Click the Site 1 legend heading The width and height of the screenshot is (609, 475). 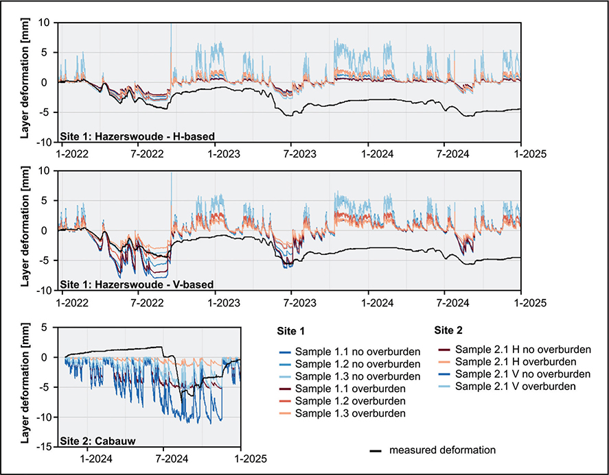coord(291,332)
